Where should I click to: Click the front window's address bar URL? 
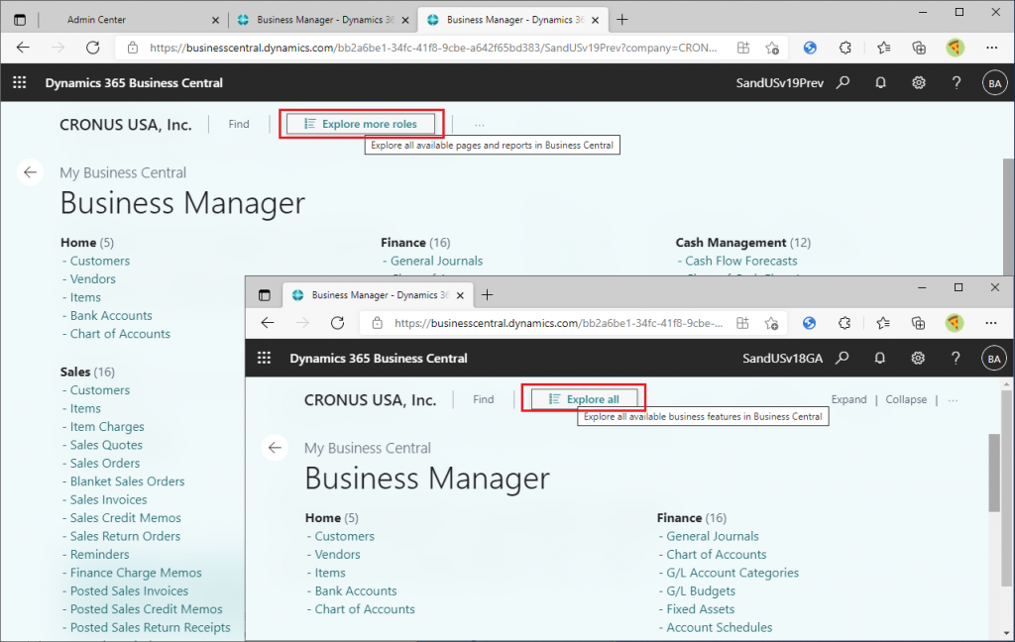tap(559, 323)
